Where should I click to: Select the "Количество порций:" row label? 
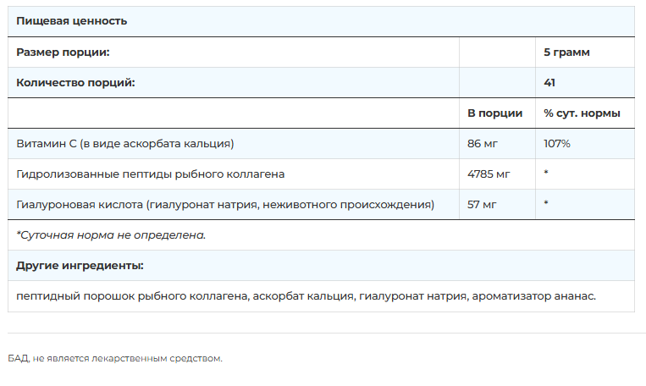pyautogui.click(x=75, y=82)
